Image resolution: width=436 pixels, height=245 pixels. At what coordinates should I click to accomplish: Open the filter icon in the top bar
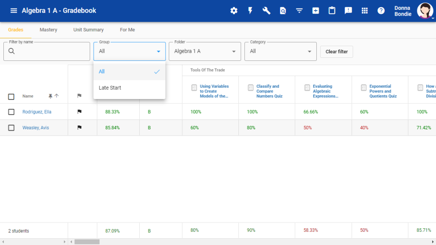299,11
